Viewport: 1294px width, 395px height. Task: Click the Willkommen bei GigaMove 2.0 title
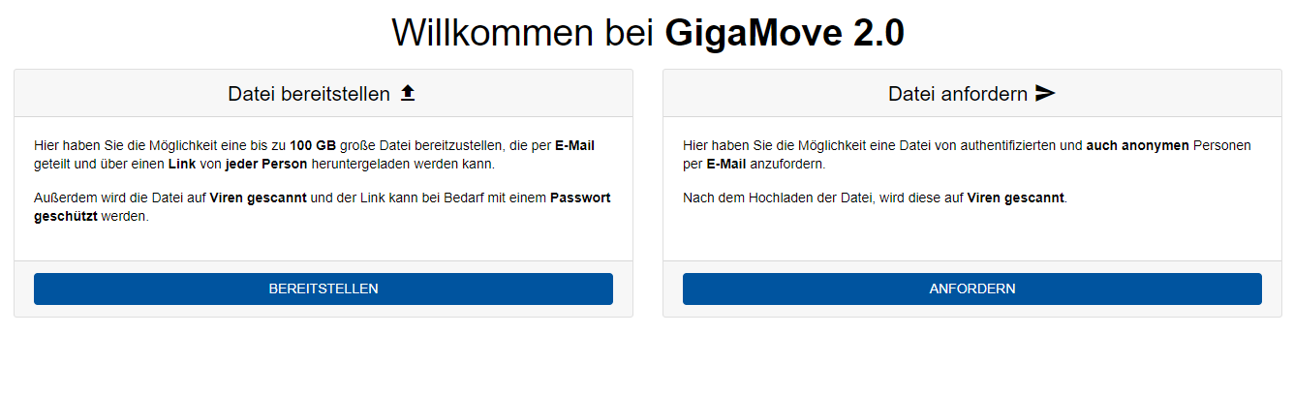point(647,33)
